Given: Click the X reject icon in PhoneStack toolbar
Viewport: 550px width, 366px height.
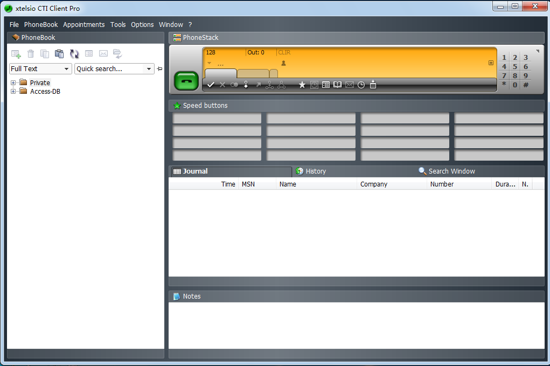Looking at the screenshot, I should [222, 85].
